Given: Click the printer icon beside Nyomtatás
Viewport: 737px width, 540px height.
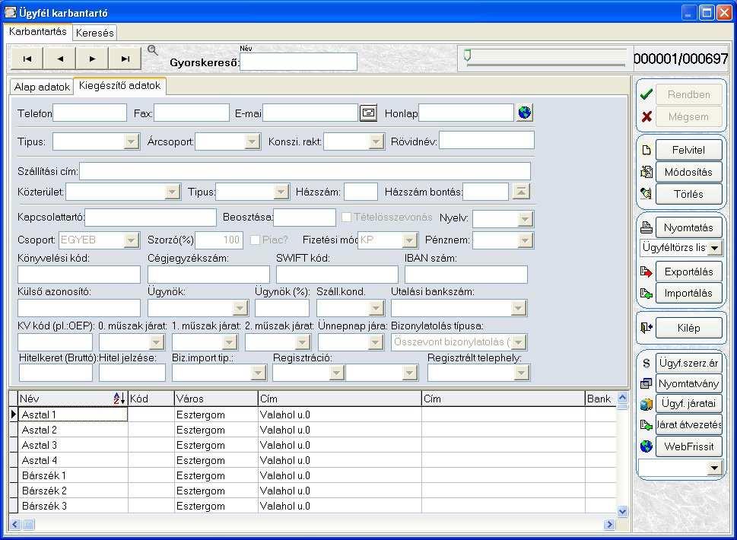Looking at the screenshot, I should tap(646, 227).
